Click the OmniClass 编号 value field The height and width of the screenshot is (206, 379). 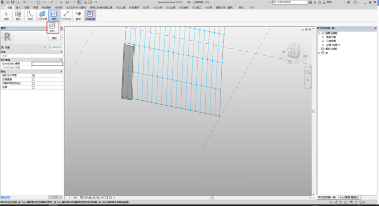coord(47,64)
